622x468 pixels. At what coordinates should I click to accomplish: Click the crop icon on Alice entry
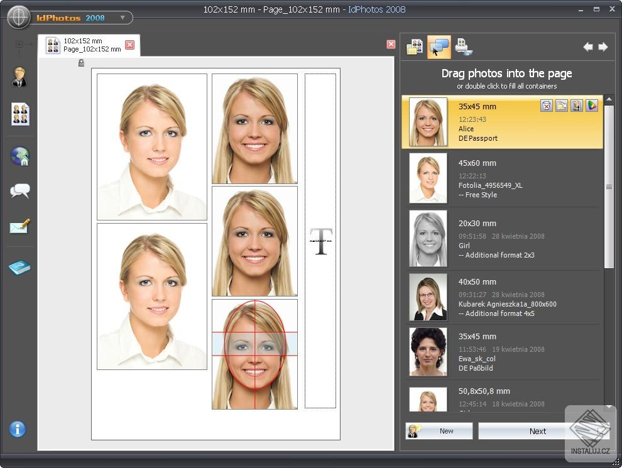[x=577, y=106]
